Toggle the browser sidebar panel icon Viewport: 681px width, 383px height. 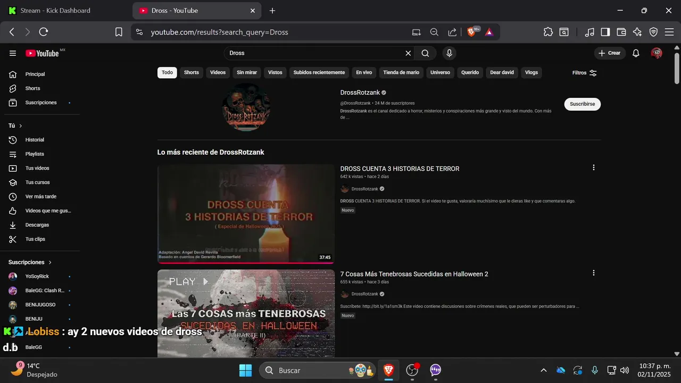point(605,32)
